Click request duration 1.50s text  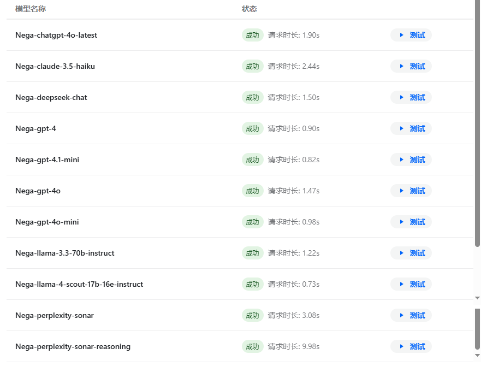click(x=294, y=98)
